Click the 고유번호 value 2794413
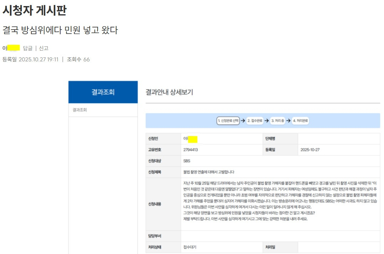This screenshot has width=384, height=254. tap(190, 150)
